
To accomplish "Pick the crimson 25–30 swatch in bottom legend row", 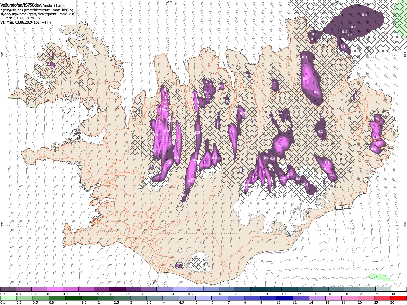I will point(382,298).
